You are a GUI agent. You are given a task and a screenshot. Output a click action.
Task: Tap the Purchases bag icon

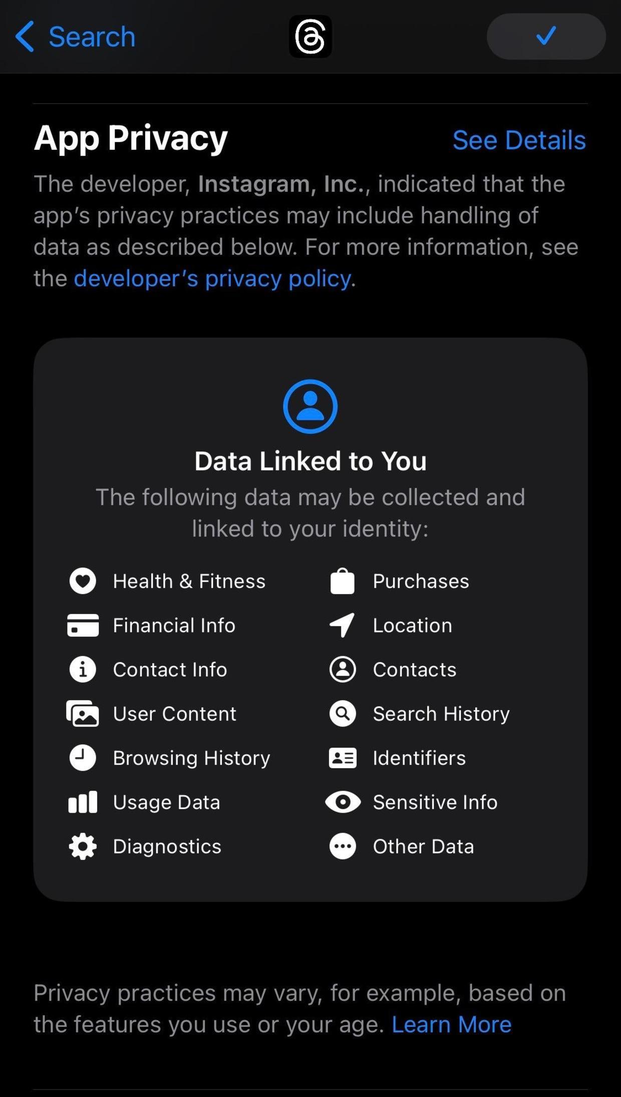[x=343, y=581]
